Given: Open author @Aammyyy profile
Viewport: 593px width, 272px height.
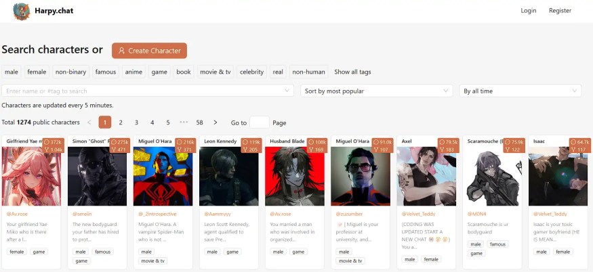Looking at the screenshot, I should pyautogui.click(x=218, y=214).
